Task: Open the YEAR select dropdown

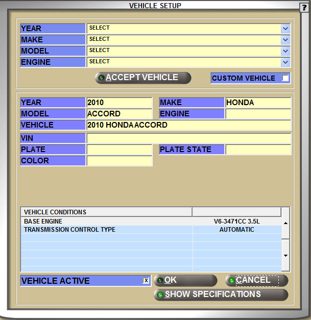Action: (x=285, y=29)
